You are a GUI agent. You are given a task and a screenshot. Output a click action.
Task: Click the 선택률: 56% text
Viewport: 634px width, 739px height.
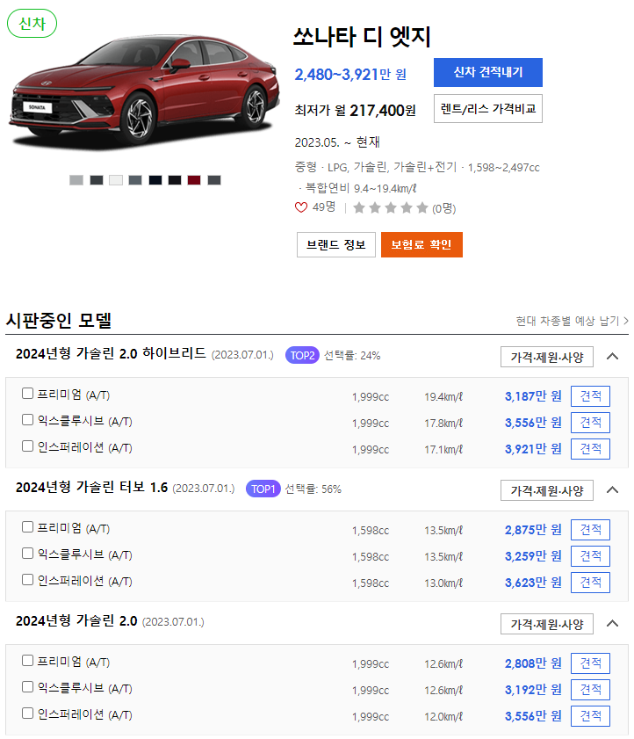313,489
